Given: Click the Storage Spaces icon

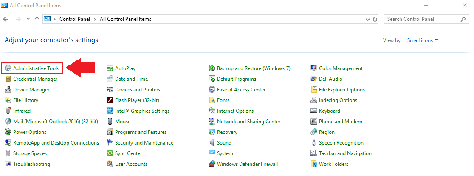Looking at the screenshot, I should 8,153.
